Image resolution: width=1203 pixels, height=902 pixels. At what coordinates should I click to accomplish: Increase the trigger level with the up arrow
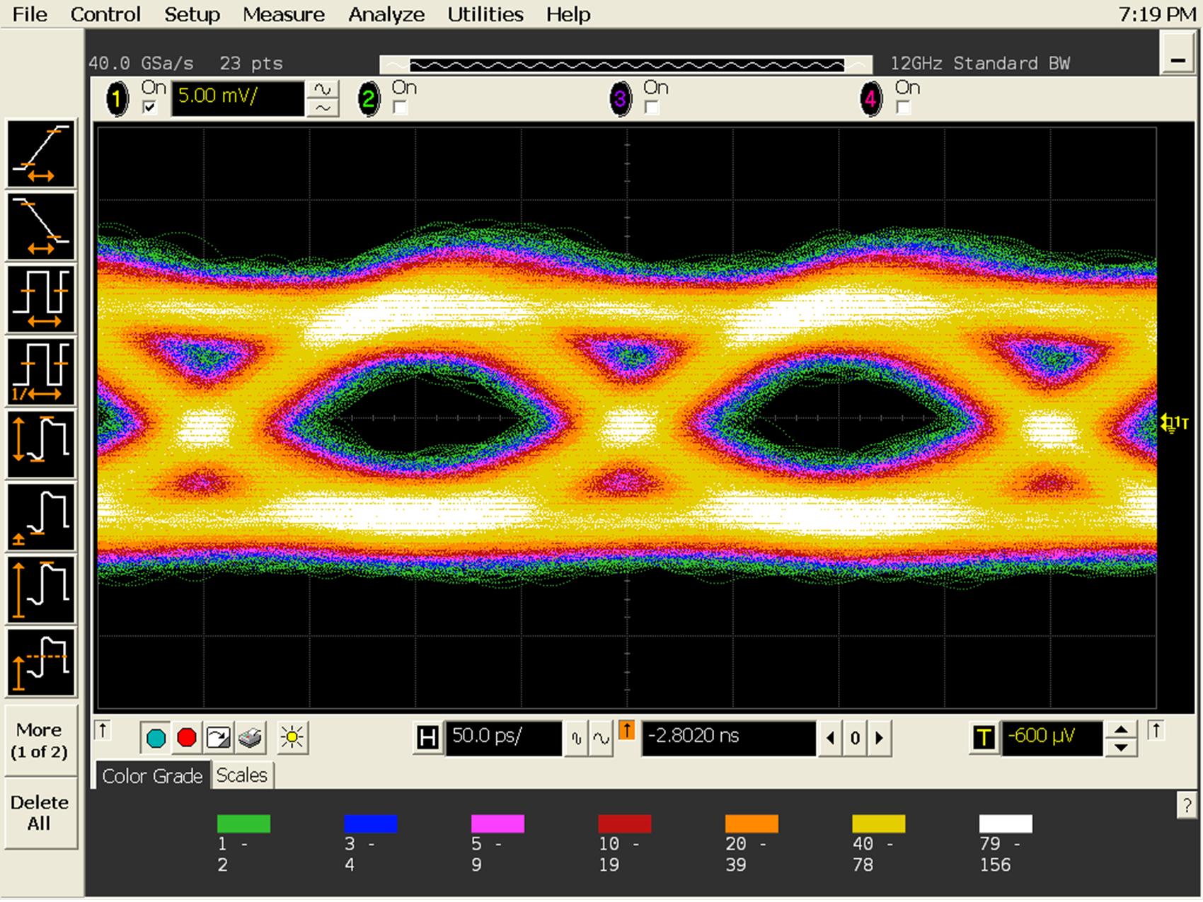[x=1121, y=730]
